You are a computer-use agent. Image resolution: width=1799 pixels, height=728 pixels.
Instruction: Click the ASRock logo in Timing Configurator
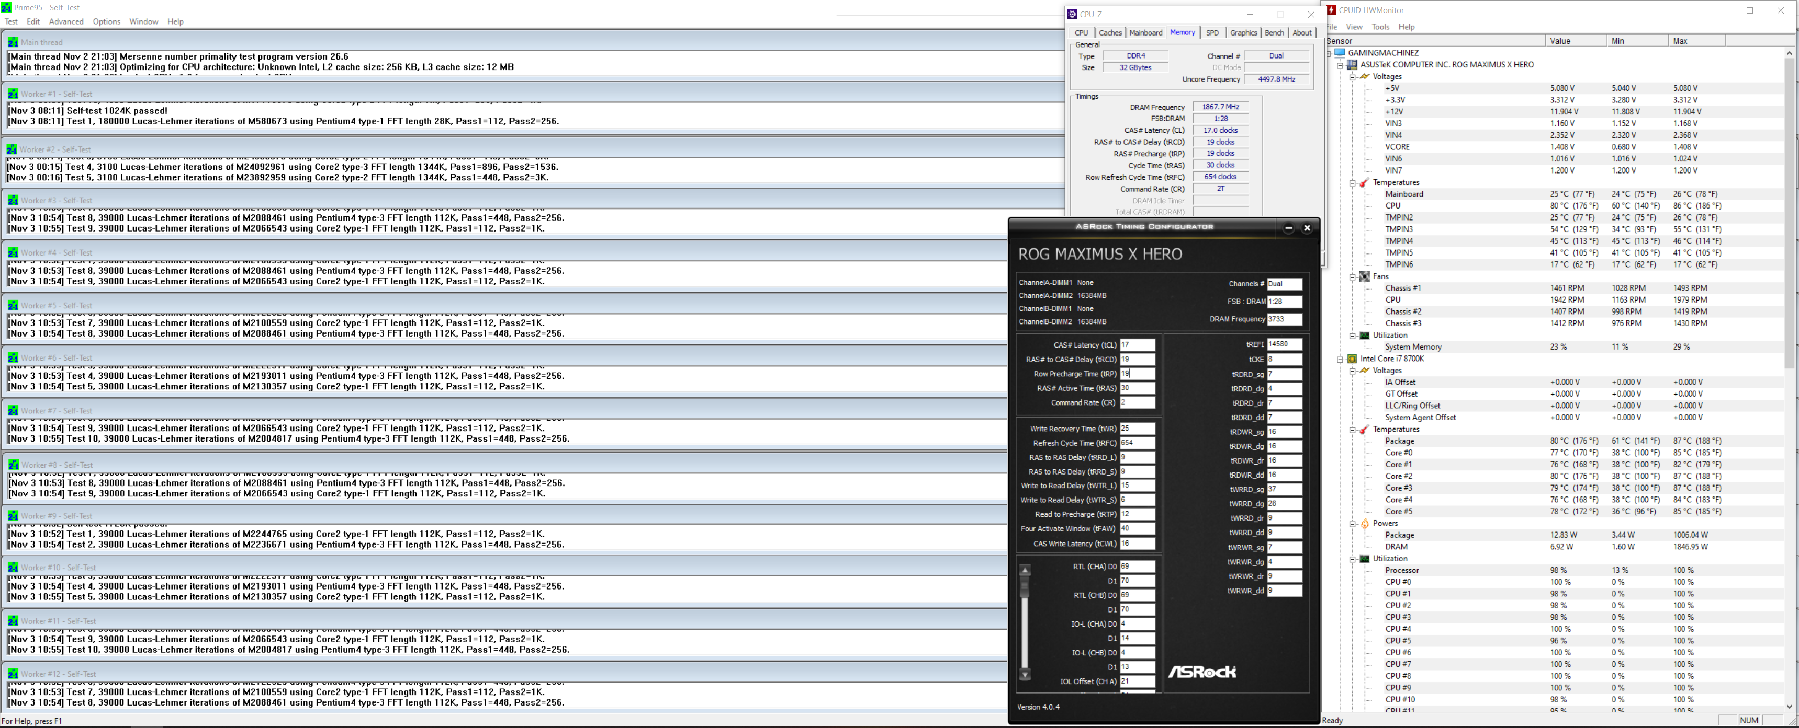click(x=1202, y=672)
